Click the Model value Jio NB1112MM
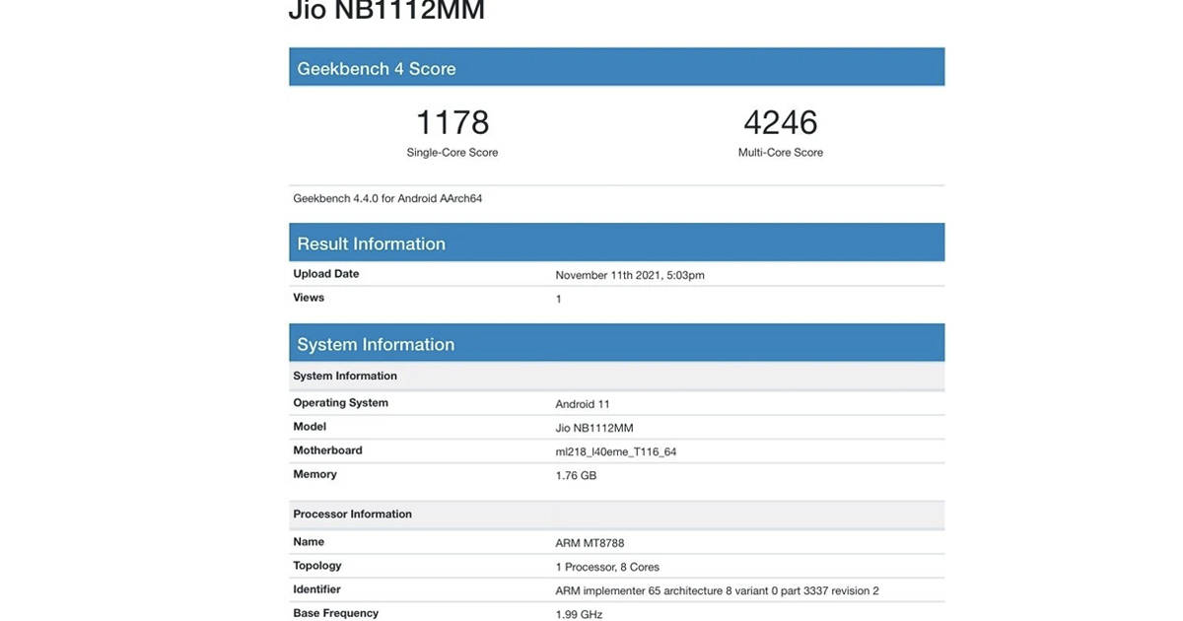Image resolution: width=1183 pixels, height=621 pixels. [x=592, y=428]
